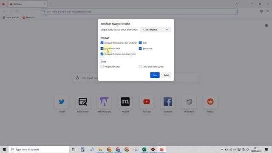The height and width of the screenshot is (153, 272).
Task: Go back with the back arrow
Action: pos(4,11)
